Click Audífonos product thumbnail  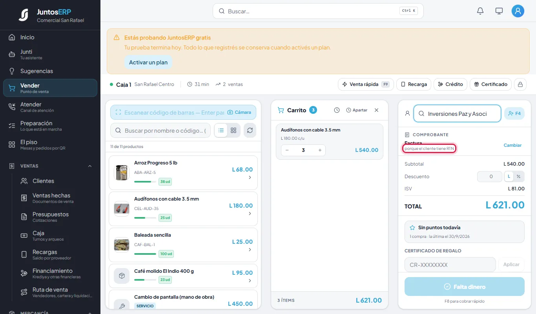point(122,209)
